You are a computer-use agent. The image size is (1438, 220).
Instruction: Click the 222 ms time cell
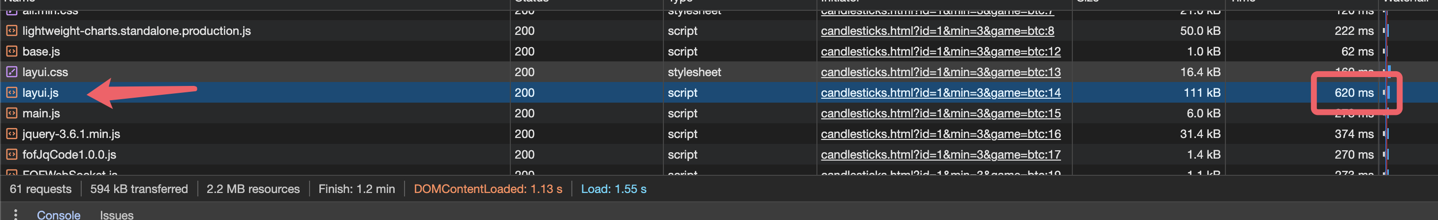[1354, 30]
